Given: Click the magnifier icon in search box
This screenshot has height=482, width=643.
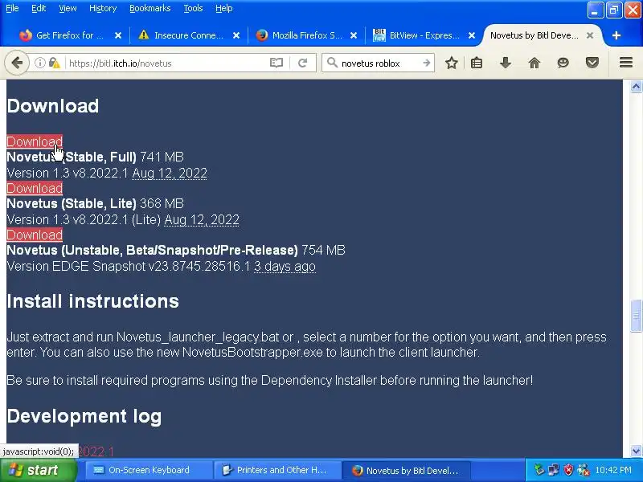Looking at the screenshot, I should (x=332, y=63).
